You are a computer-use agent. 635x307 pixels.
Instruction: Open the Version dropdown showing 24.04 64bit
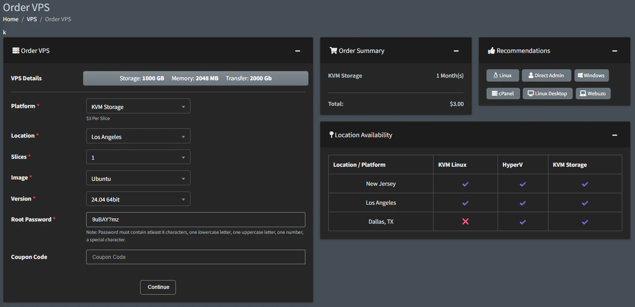click(x=138, y=199)
